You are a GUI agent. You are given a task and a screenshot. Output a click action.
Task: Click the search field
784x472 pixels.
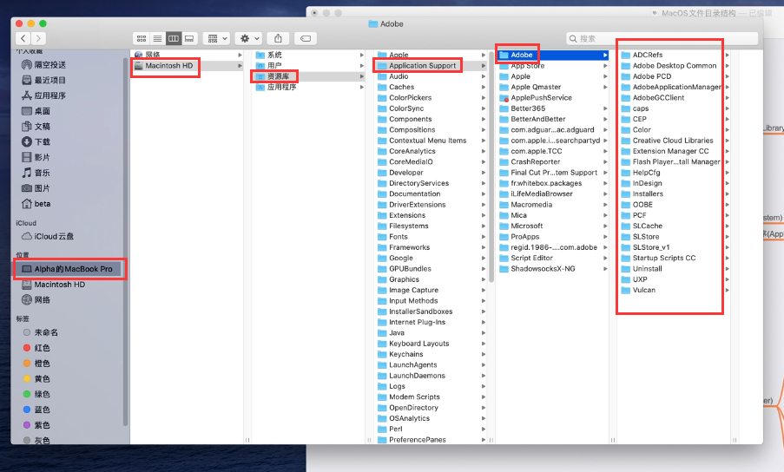click(662, 38)
